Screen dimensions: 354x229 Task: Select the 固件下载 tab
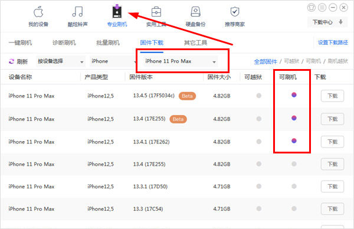coord(152,42)
